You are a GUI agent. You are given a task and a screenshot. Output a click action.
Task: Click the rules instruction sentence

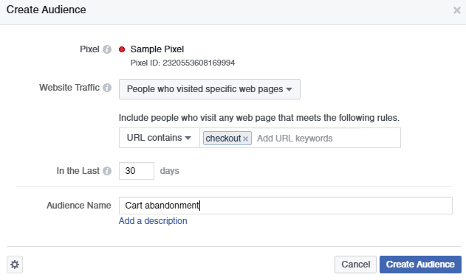click(x=259, y=118)
